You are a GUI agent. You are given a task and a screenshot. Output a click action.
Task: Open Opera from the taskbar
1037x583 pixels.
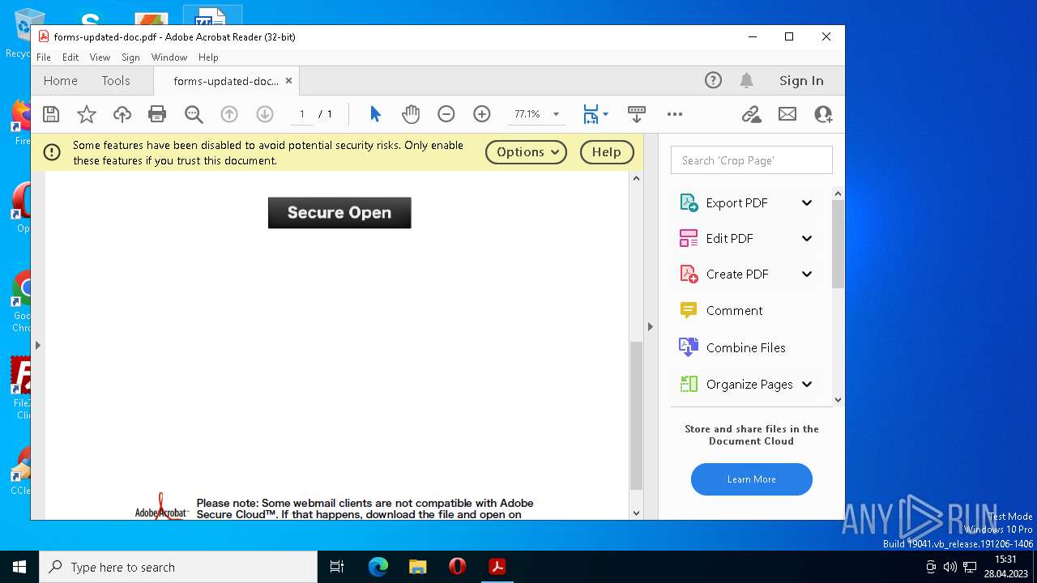click(458, 567)
